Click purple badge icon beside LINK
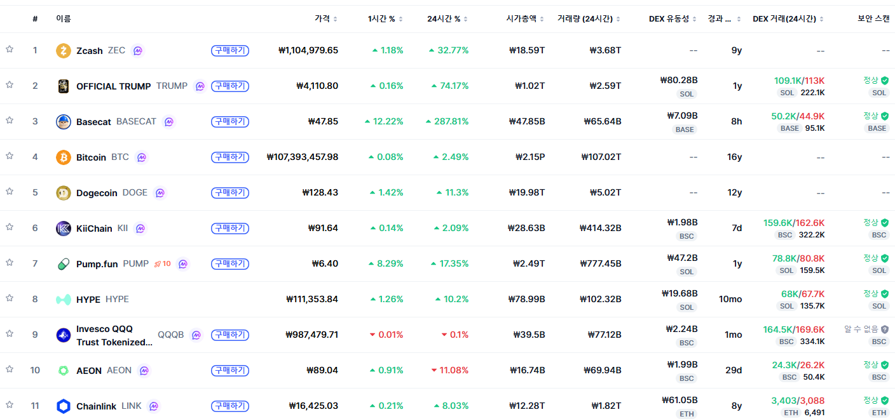The height and width of the screenshot is (419, 895). pos(153,406)
